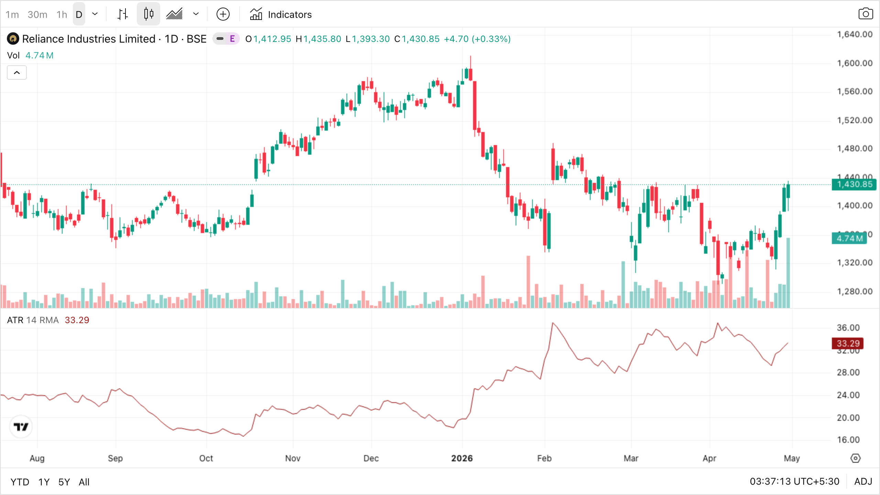880x495 pixels.
Task: Click the 36.00 ATR axis label
Action: click(x=848, y=328)
